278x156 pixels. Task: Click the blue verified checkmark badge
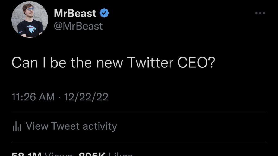104,13
